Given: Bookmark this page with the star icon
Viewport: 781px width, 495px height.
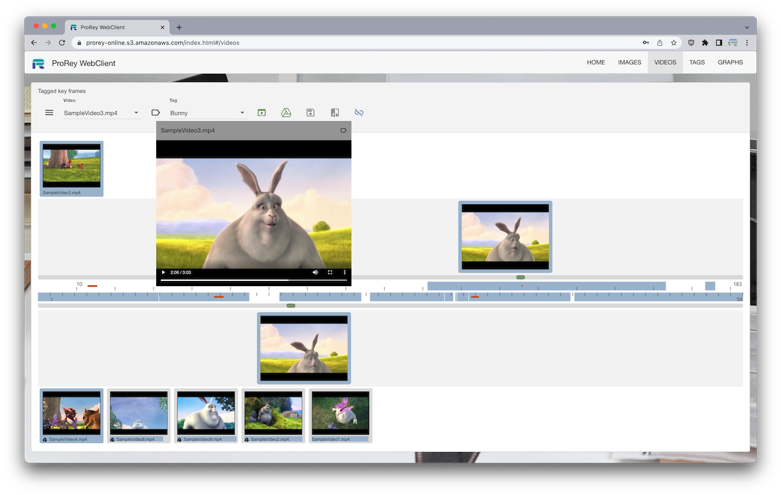Looking at the screenshot, I should pyautogui.click(x=674, y=42).
